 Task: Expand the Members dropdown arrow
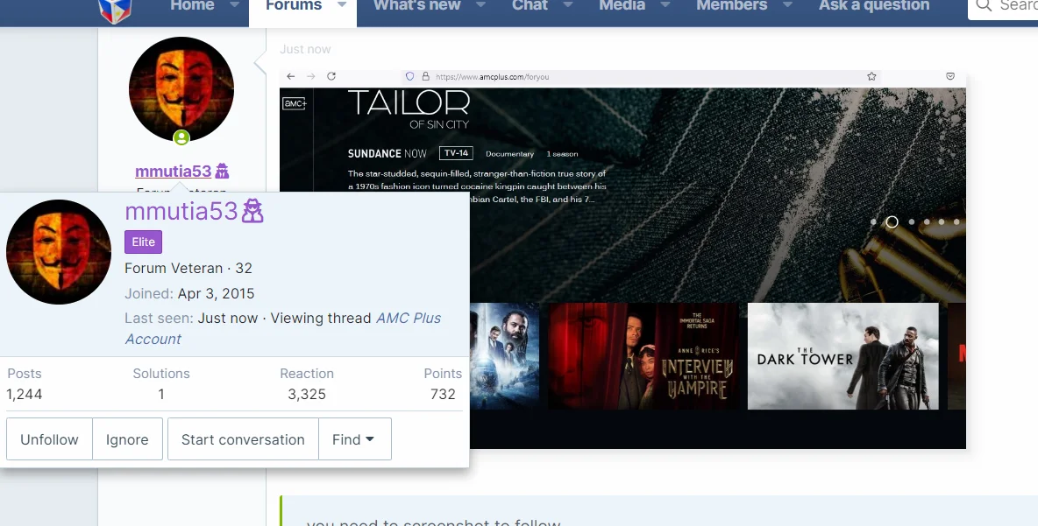[x=787, y=5]
